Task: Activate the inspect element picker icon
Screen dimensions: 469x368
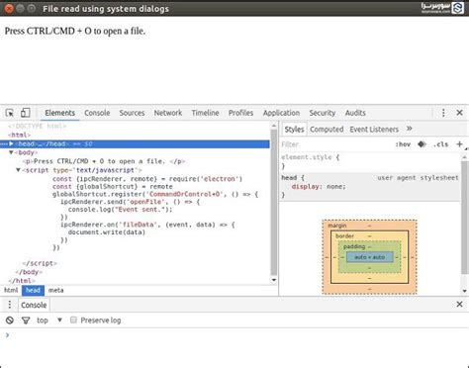Action: (10, 113)
